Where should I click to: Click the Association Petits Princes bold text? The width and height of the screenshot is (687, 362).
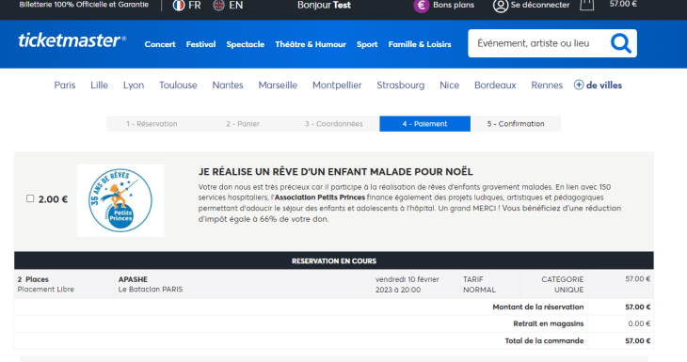(319, 197)
